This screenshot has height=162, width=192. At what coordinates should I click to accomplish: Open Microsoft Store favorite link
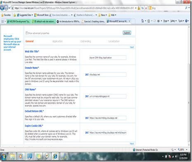[41, 15]
